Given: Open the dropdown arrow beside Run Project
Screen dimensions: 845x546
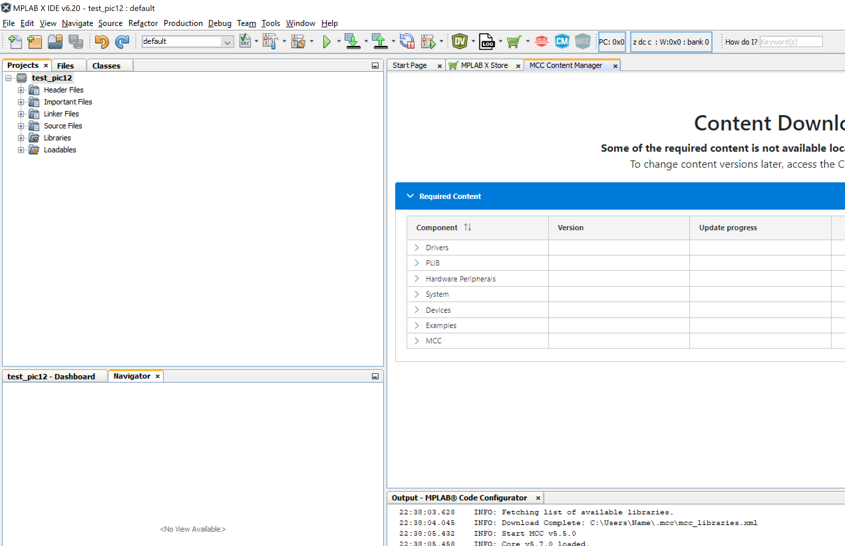Looking at the screenshot, I should point(338,42).
